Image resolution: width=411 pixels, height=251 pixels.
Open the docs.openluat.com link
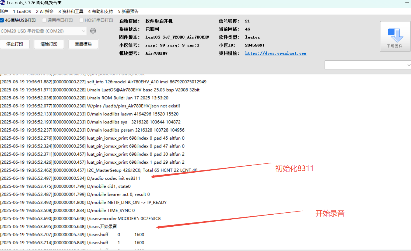click(276, 53)
